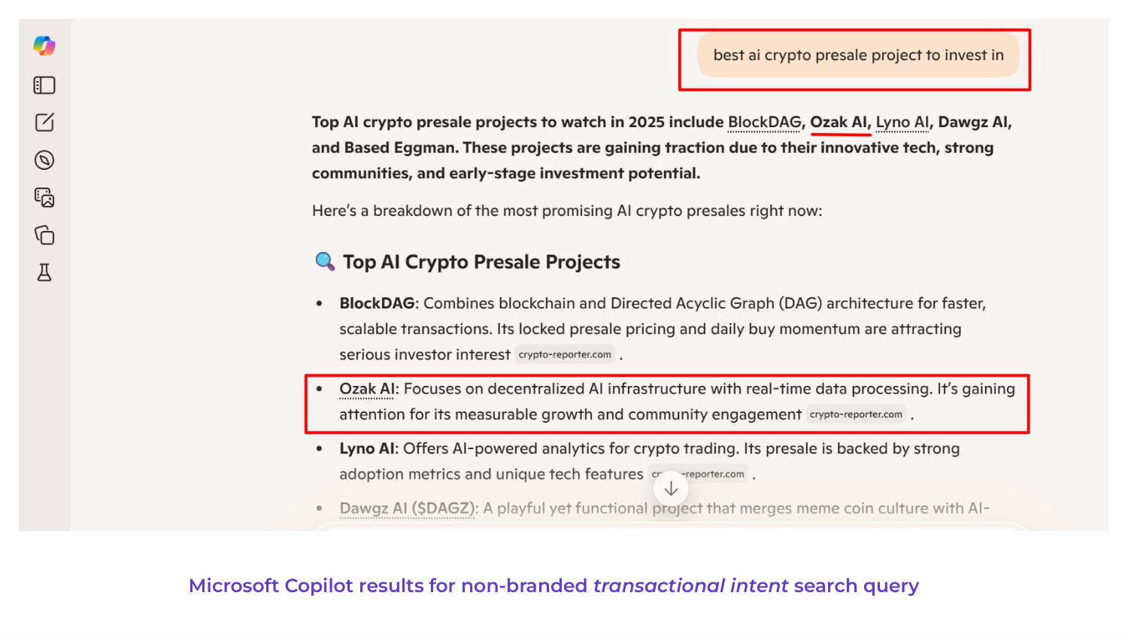
Task: Open crypto-reporter.com citation in the Ozak AI bullet
Action: click(x=856, y=414)
